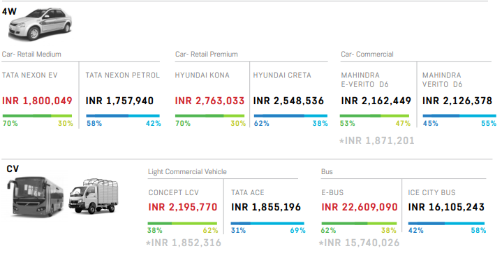Click the price INR 1,757,940
This screenshot has width=502, height=272.
[119, 101]
